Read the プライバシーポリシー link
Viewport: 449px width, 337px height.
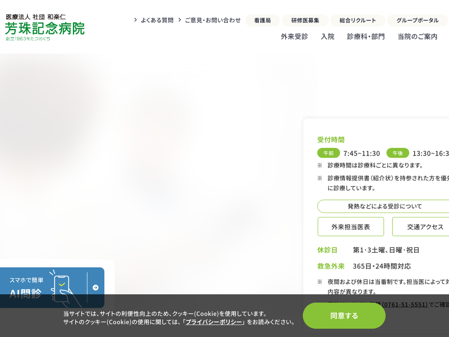214,322
